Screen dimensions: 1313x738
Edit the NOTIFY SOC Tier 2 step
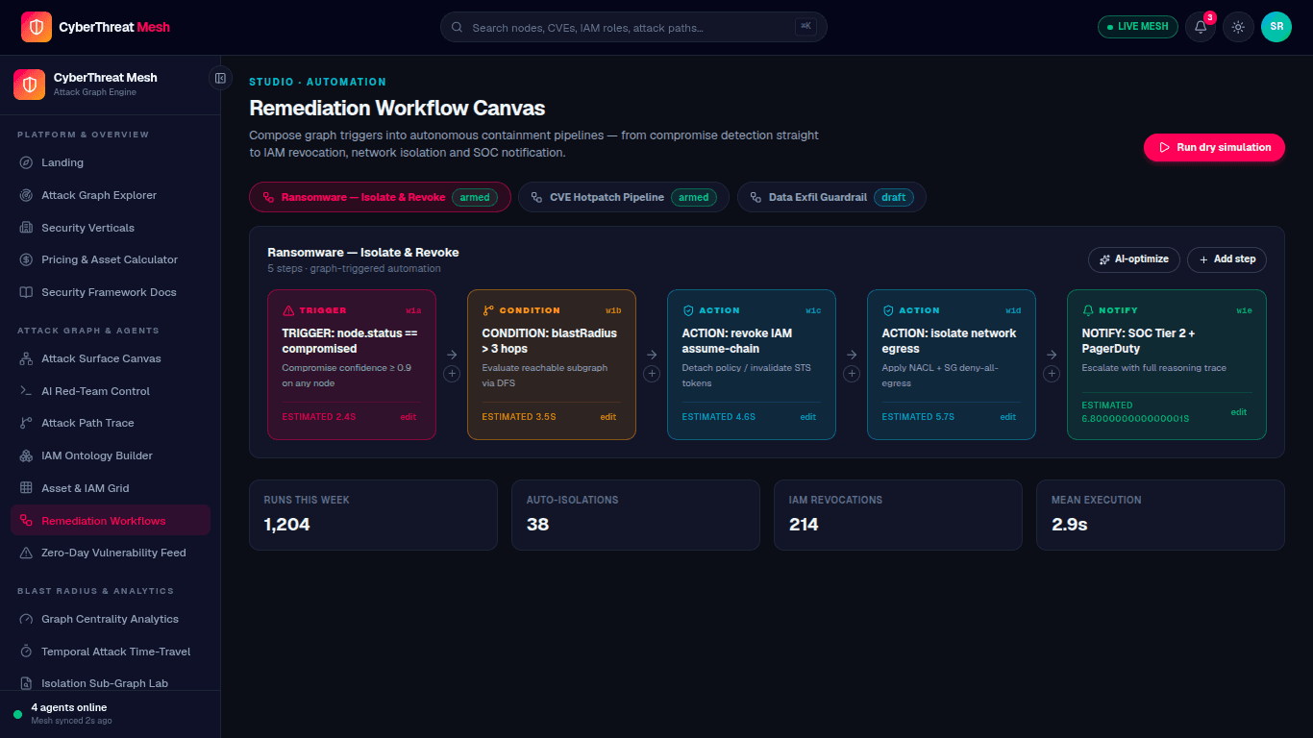[1239, 412]
